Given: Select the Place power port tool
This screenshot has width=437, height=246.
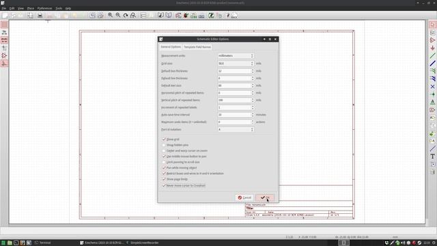Looking at the screenshot, I should (432, 48).
